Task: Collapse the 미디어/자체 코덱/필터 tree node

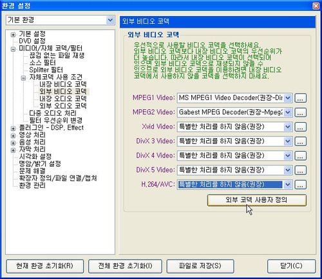Action: click(13, 49)
